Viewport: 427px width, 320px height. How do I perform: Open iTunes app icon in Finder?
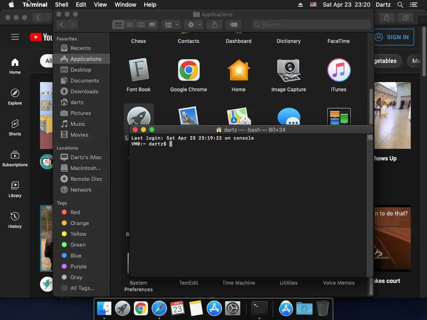coord(339,70)
